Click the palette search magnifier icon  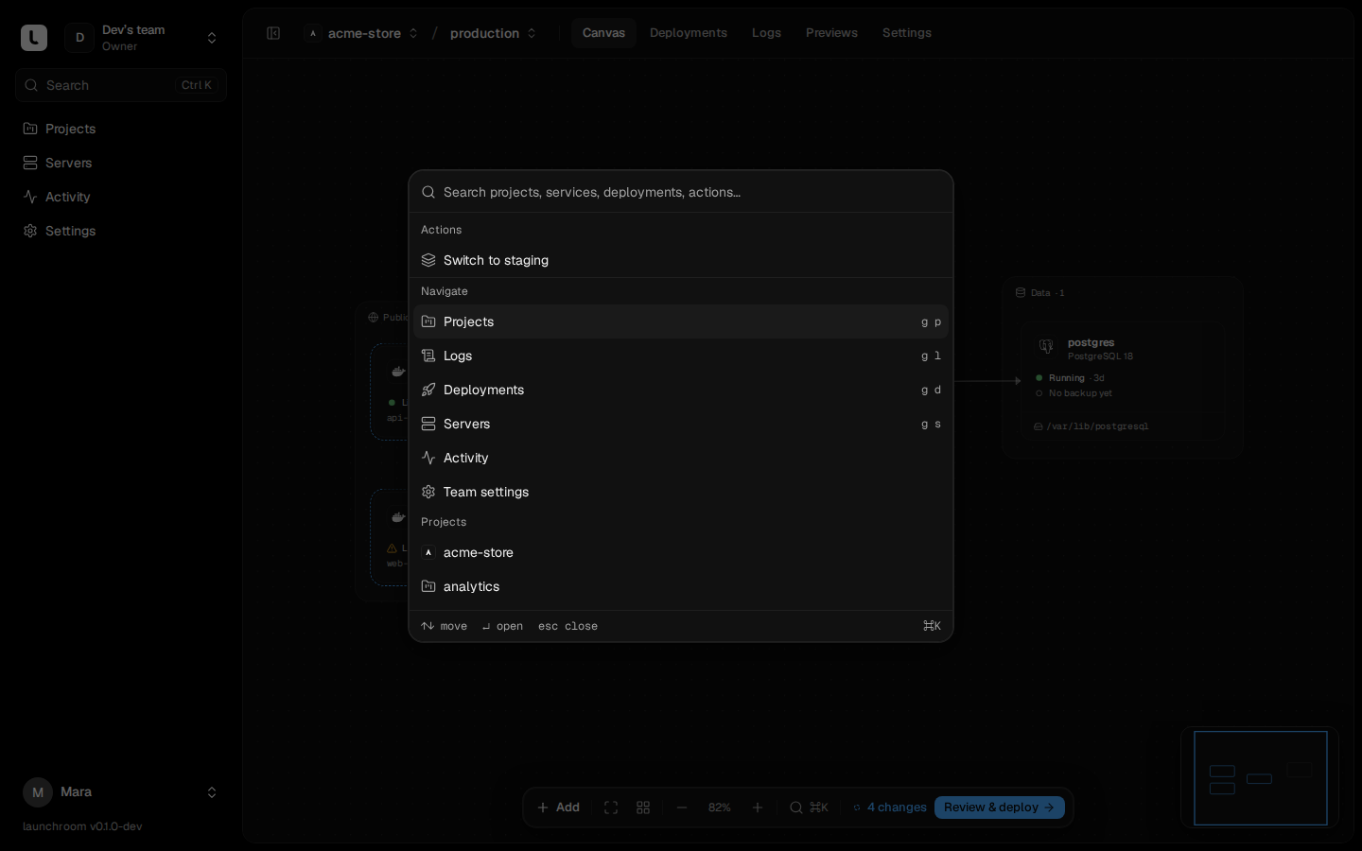428,192
